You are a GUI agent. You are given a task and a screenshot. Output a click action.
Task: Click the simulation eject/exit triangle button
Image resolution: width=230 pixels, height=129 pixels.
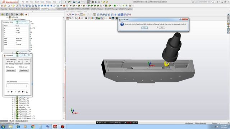tap(27, 92)
